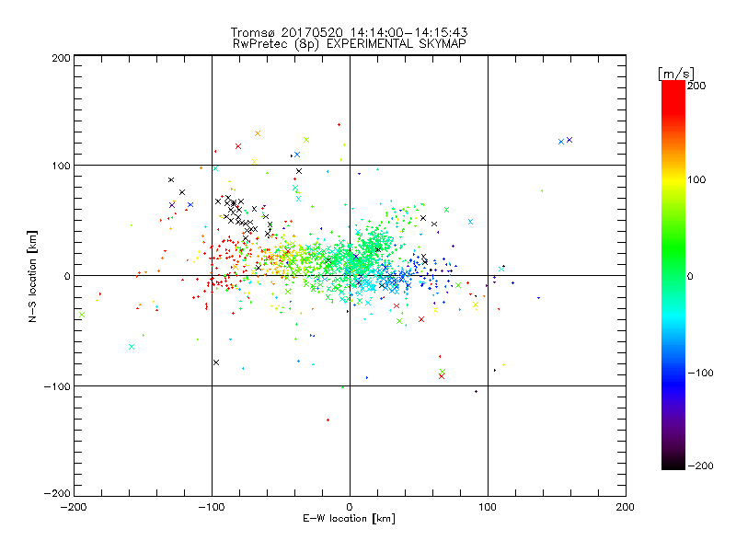This screenshot has width=736, height=552.
Task: Click the x-axis tick label '-200'
Action: point(74,507)
